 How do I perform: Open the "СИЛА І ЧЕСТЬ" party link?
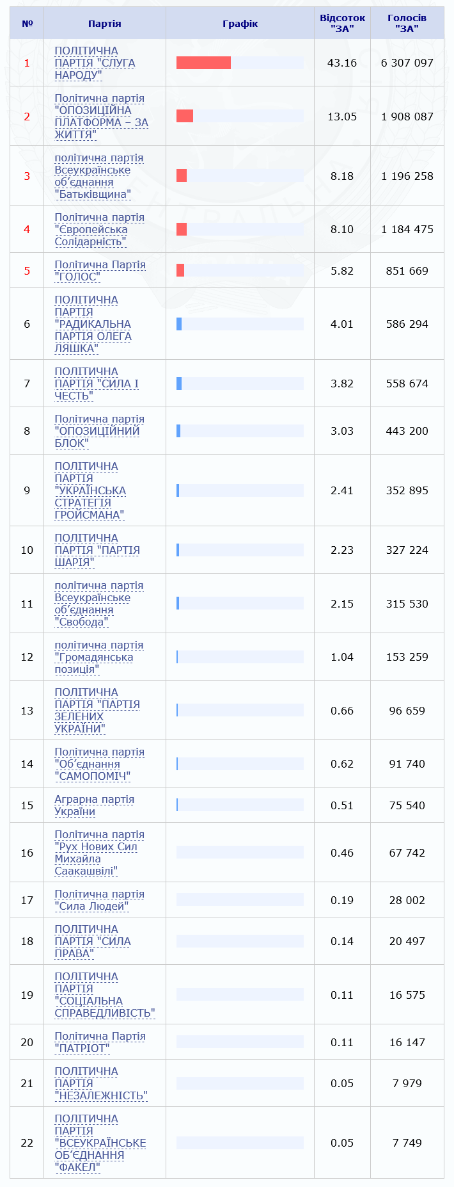96,384
